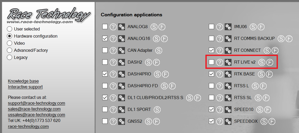Open the gear config icon for RTK BASE
Screen dimensions: 299x133
(228, 74)
